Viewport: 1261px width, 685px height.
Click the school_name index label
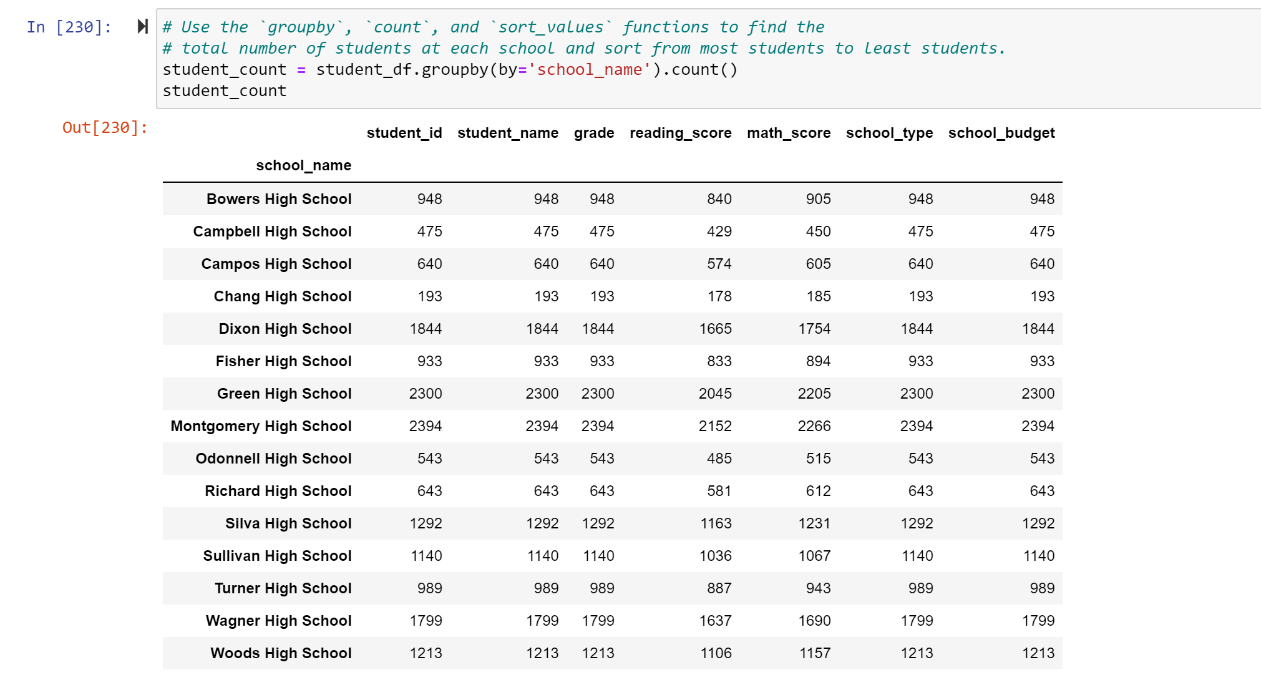click(x=303, y=165)
